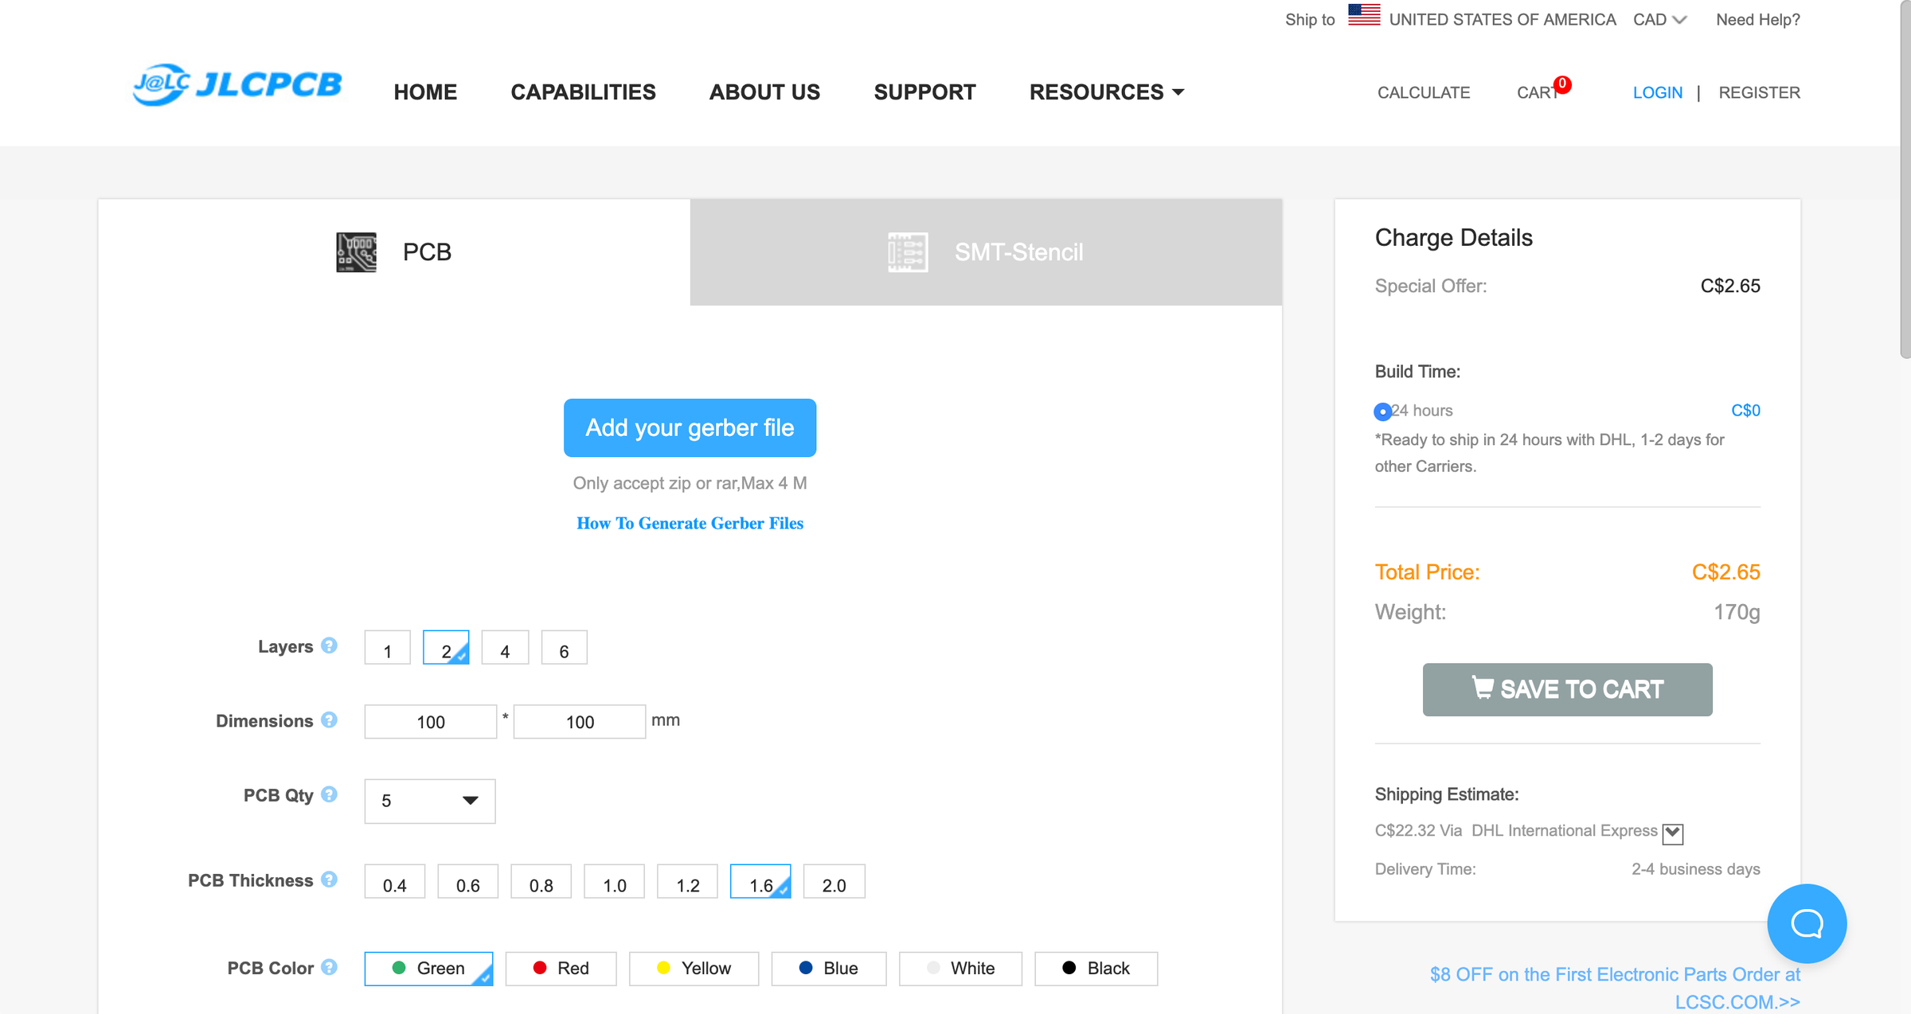Open How To Generate Gerber Files link

pos(690,524)
